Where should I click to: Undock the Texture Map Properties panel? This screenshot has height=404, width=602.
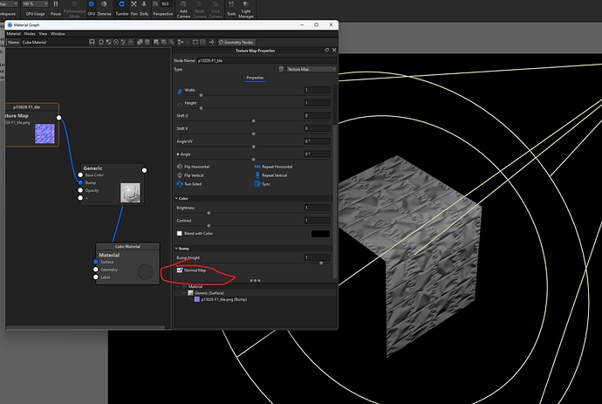pyautogui.click(x=326, y=51)
